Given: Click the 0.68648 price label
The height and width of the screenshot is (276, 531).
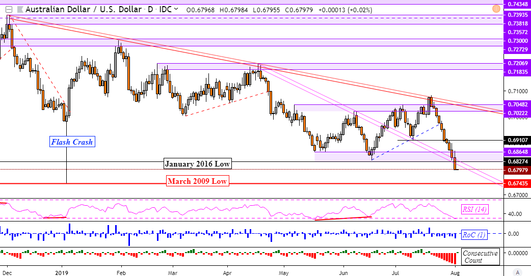Looking at the screenshot, I should (x=518, y=152).
